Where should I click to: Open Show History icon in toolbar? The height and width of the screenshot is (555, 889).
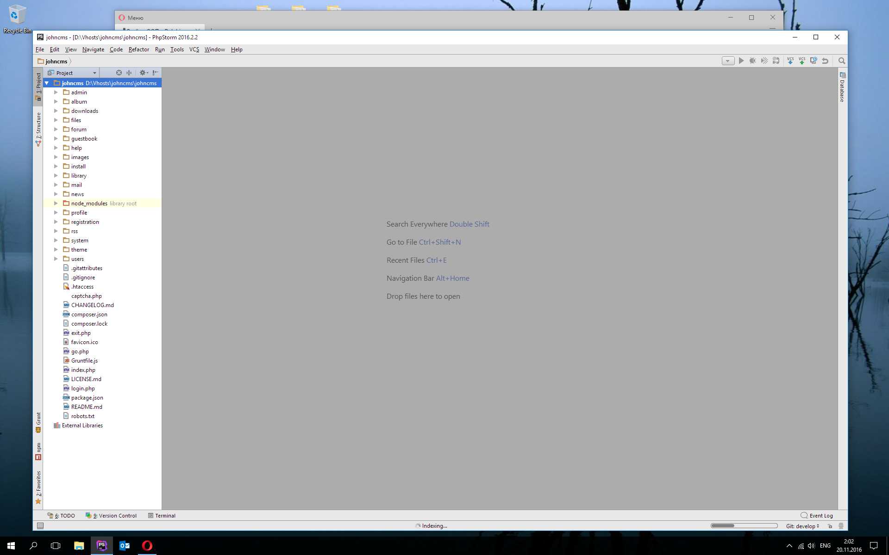point(813,61)
